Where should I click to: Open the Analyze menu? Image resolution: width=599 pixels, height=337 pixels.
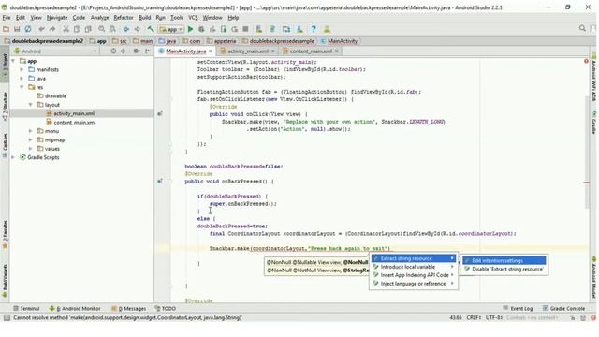coord(99,18)
